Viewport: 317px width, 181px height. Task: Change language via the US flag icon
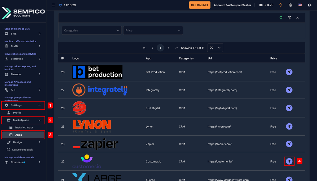coord(300,5)
